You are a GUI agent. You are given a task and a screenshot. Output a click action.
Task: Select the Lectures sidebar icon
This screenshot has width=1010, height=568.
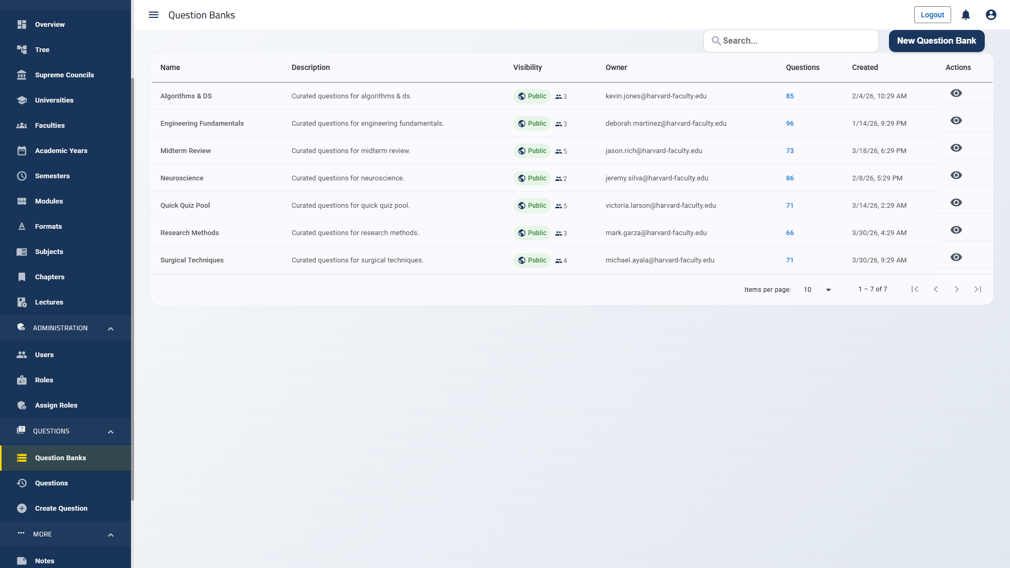tap(22, 302)
